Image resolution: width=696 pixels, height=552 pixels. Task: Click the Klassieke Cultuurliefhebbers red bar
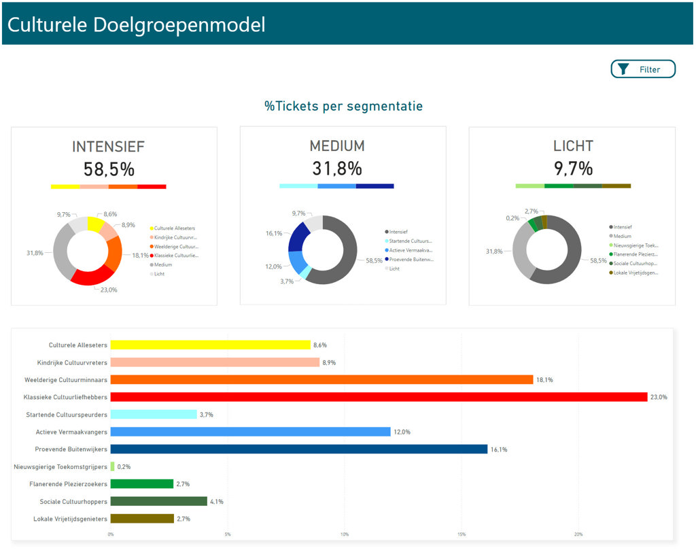(379, 397)
